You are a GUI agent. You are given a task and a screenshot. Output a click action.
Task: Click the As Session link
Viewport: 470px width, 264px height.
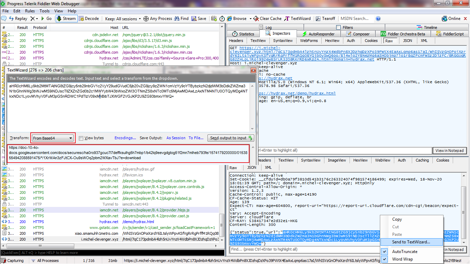(176, 138)
